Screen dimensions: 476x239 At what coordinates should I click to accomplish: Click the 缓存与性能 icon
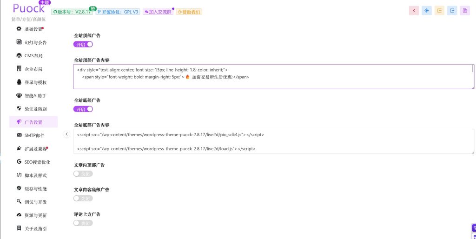point(19,188)
